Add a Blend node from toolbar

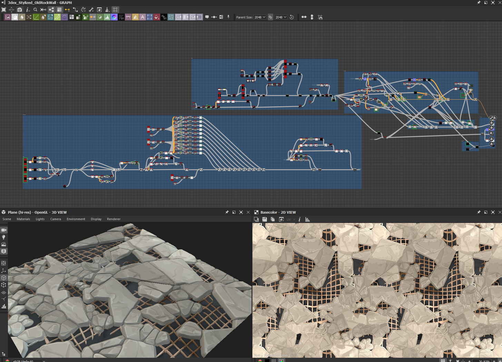pos(14,17)
